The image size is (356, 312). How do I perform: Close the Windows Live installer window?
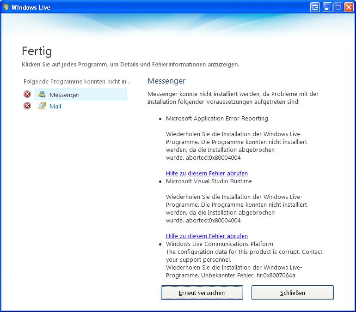click(x=349, y=7)
